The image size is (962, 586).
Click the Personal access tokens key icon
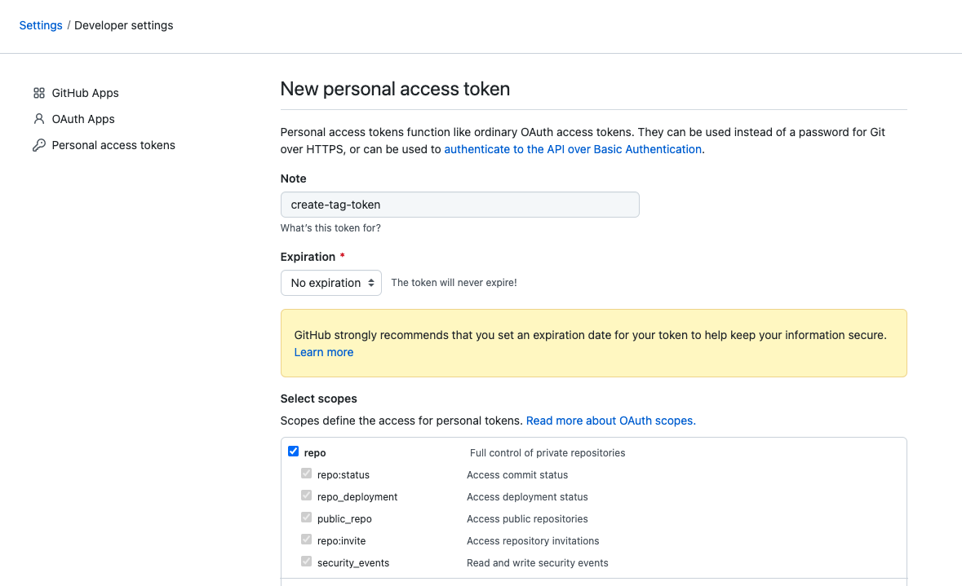(x=39, y=144)
